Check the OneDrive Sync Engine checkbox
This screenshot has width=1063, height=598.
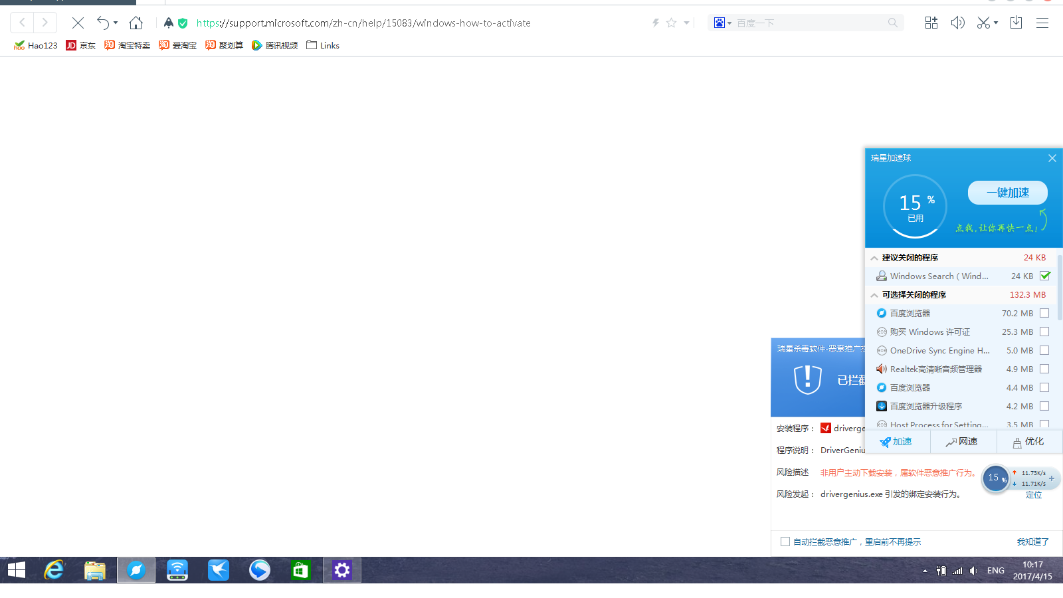pyautogui.click(x=1044, y=350)
